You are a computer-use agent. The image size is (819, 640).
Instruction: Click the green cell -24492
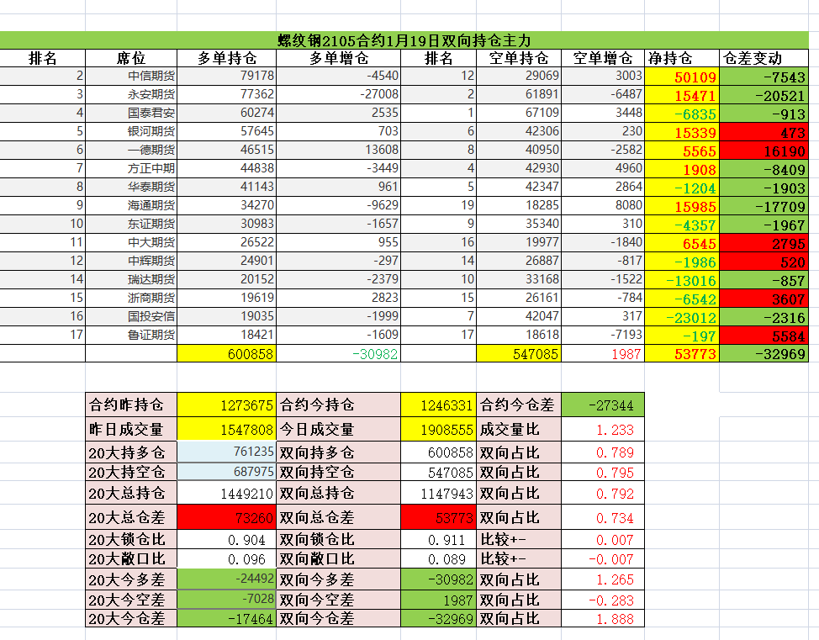tap(227, 579)
